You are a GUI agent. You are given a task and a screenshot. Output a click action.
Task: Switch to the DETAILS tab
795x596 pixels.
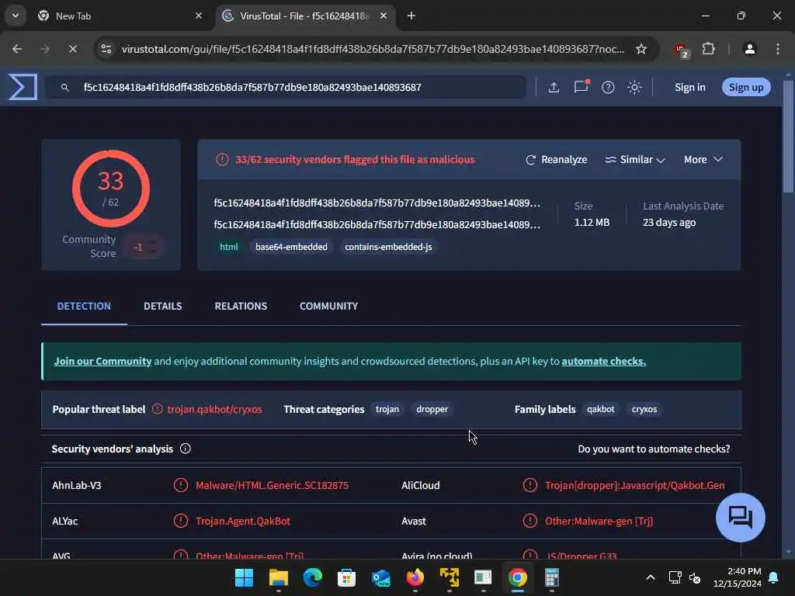[x=163, y=306]
